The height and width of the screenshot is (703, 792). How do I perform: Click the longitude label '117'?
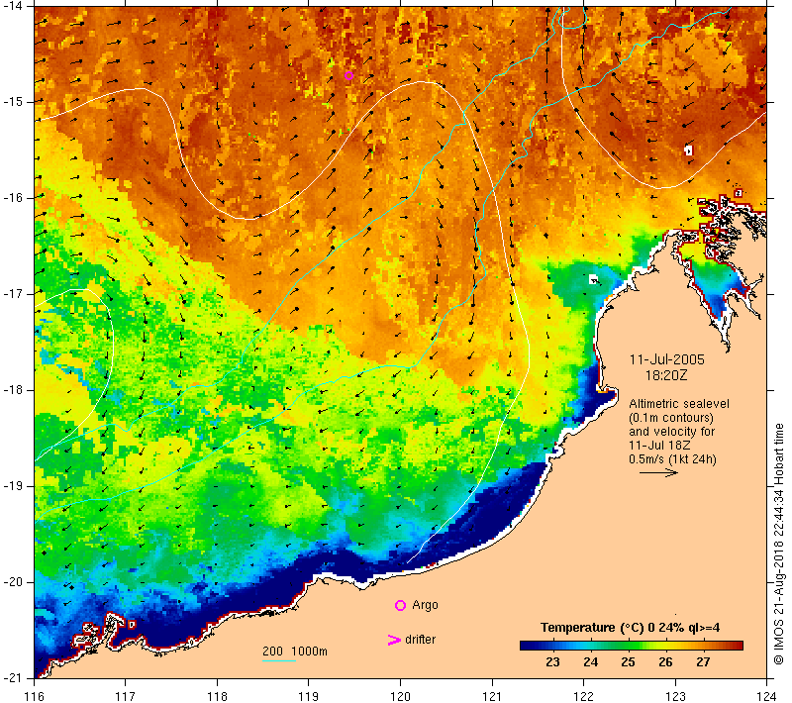126,696
